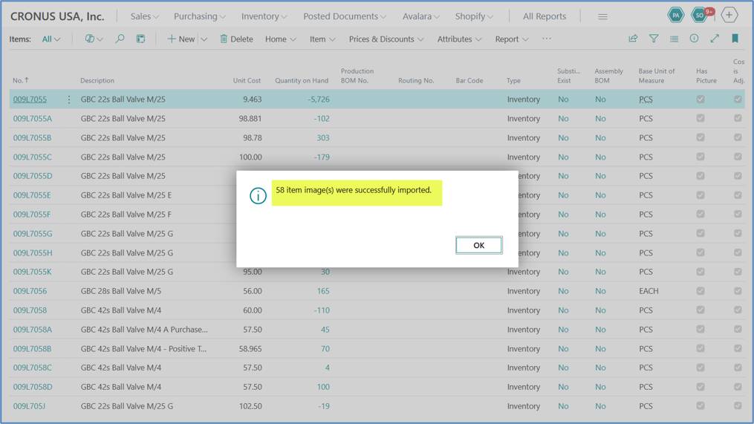Click OK in the import confirmation dialog
754x424 pixels.
point(478,245)
